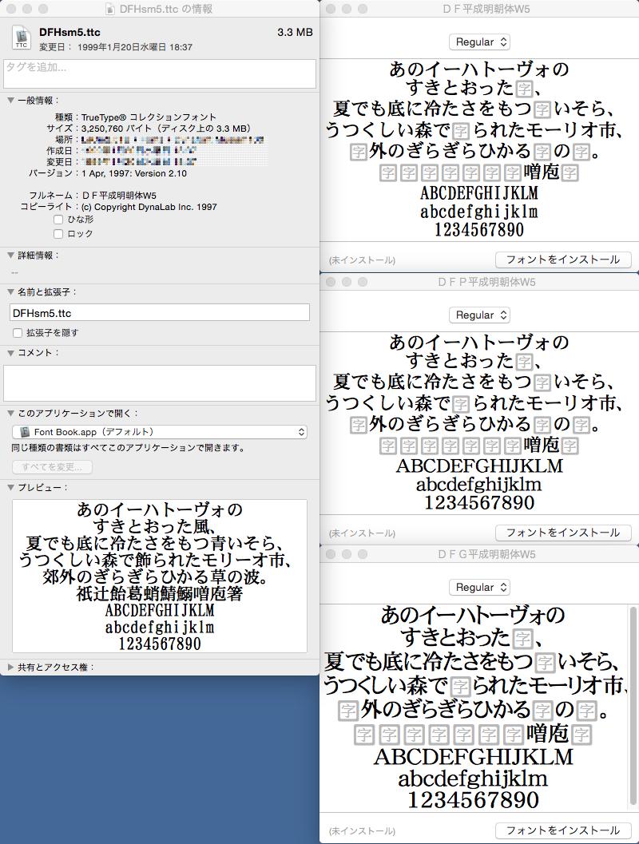This screenshot has width=639, height=844.
Task: Click フォントをインストール in ＤＦ平成明朝体W5 window
Action: [x=562, y=260]
